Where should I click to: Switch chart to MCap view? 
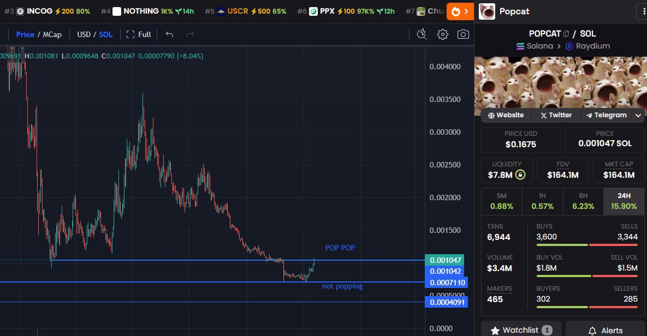point(52,34)
